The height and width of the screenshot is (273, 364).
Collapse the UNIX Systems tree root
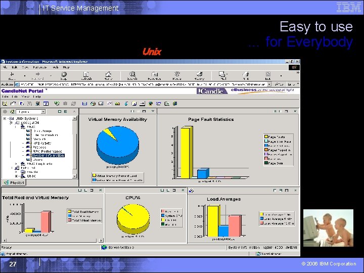5,118
